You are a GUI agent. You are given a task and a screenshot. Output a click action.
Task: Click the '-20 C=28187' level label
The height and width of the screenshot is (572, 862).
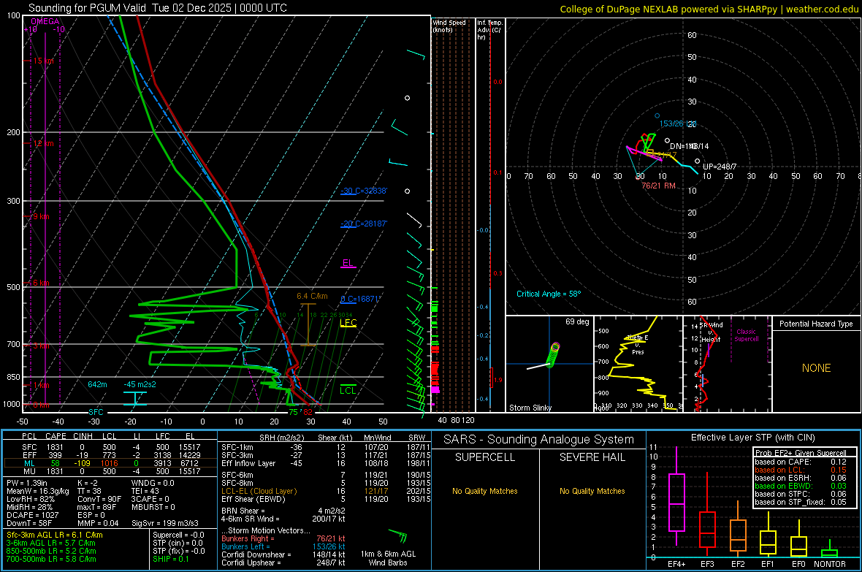[x=364, y=224]
